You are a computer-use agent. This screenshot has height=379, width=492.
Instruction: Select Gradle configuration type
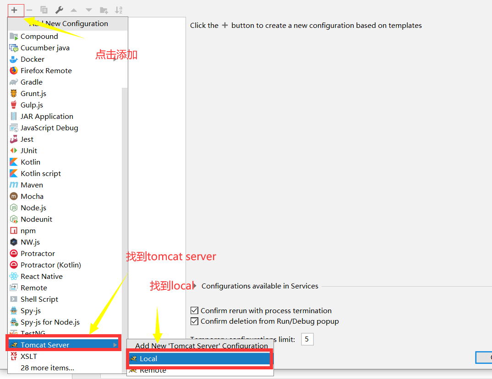[x=67, y=82]
